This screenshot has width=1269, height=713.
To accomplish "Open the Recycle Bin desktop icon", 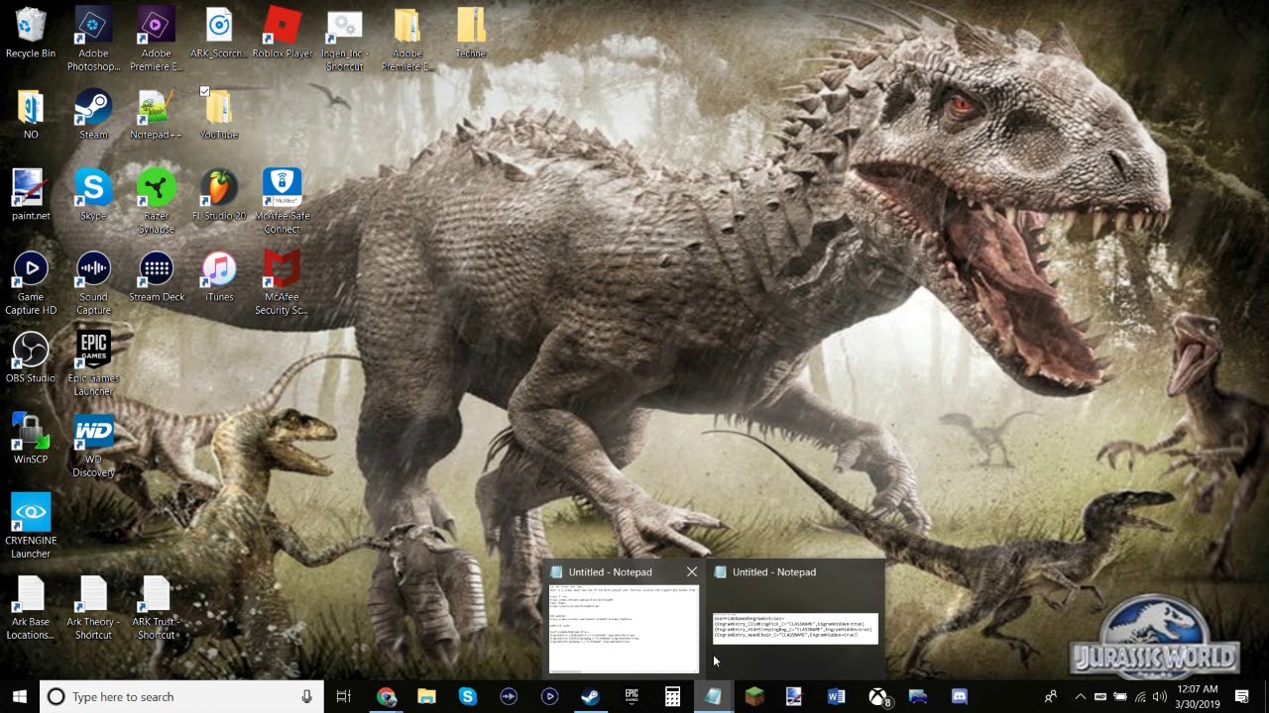I will click(31, 33).
